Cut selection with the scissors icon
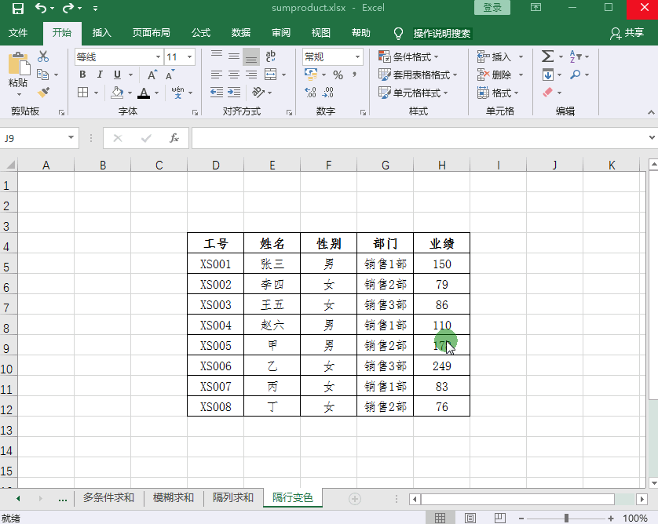The image size is (658, 524). point(43,56)
